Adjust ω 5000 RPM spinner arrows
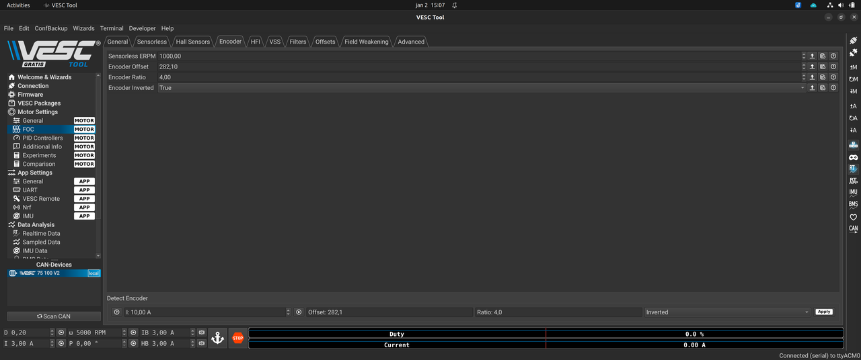This screenshot has width=861, height=360. click(124, 332)
